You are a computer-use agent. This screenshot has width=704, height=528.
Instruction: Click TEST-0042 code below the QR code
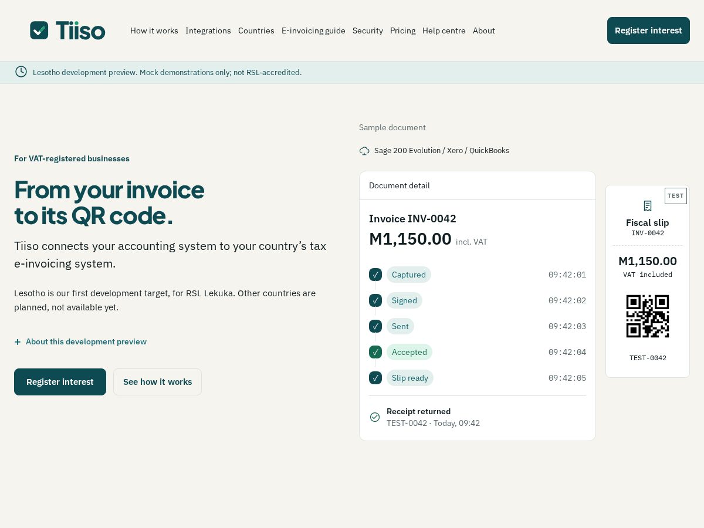648,358
